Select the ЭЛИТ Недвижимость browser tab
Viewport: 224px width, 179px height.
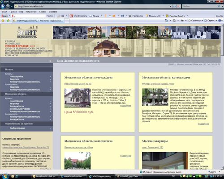click(38, 21)
